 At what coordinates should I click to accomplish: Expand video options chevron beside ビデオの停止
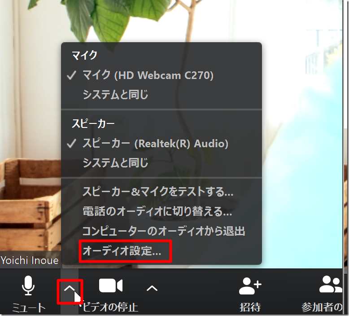[x=152, y=288]
